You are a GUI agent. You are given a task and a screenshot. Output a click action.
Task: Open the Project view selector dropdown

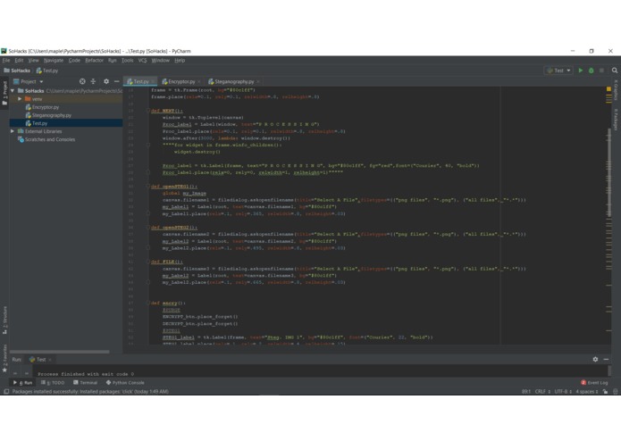click(28, 81)
